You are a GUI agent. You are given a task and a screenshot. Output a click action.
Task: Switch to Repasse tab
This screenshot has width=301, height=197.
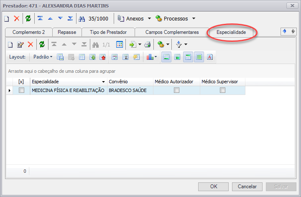coord(67,32)
